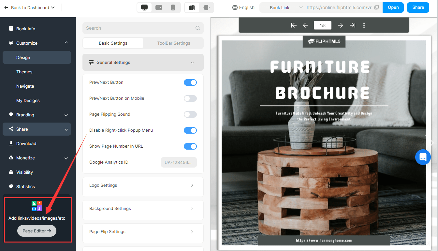Screen dimensions: 438x251
Task: Open the blue chat support bubble
Action: coord(423,157)
